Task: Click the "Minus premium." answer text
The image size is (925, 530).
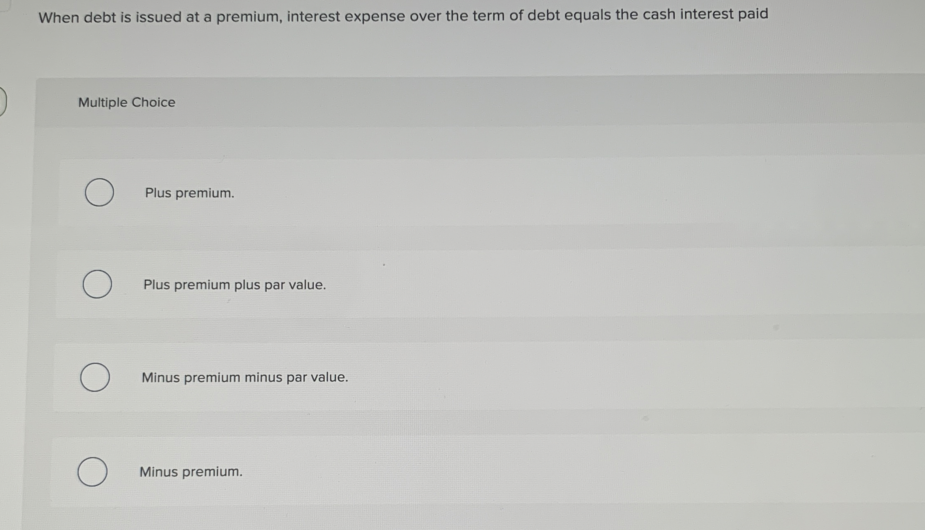Action: tap(191, 472)
